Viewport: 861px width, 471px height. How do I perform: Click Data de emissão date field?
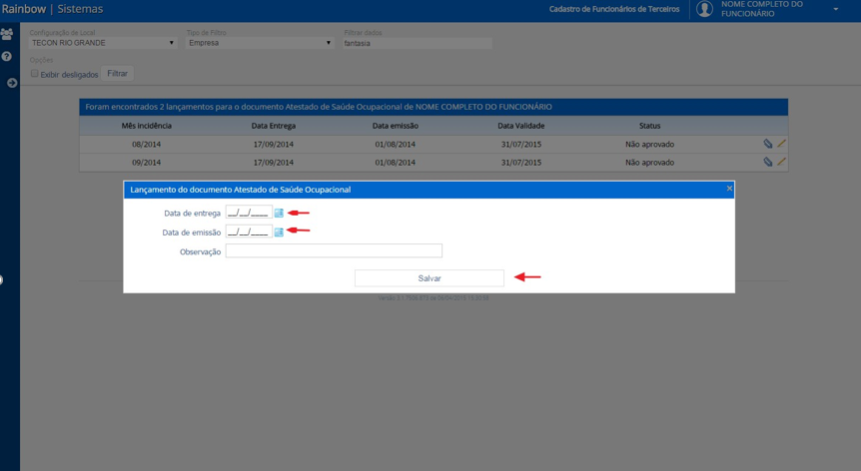[249, 232]
